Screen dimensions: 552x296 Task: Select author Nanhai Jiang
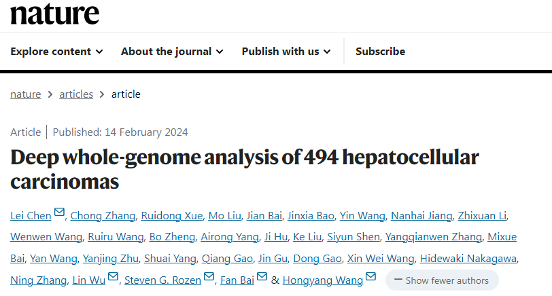click(x=421, y=217)
